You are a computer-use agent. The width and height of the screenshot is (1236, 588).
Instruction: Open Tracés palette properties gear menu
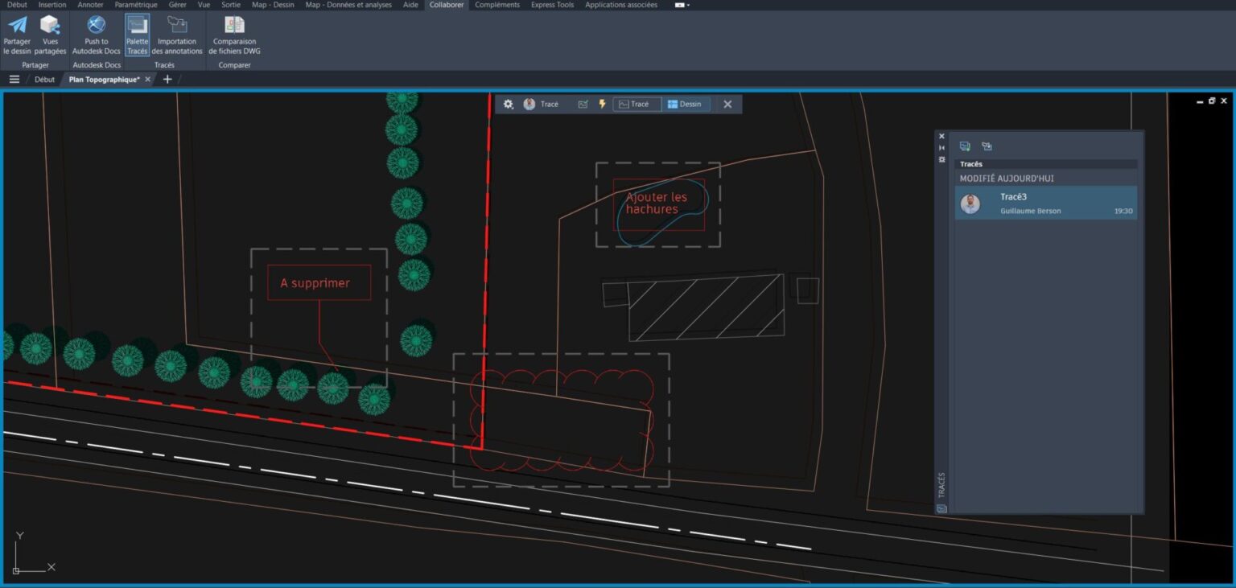point(941,160)
